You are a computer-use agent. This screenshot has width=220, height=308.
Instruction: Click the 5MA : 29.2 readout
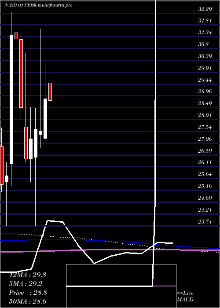click(26, 284)
